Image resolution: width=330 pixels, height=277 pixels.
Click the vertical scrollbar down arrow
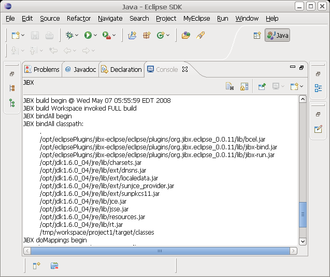303,241
